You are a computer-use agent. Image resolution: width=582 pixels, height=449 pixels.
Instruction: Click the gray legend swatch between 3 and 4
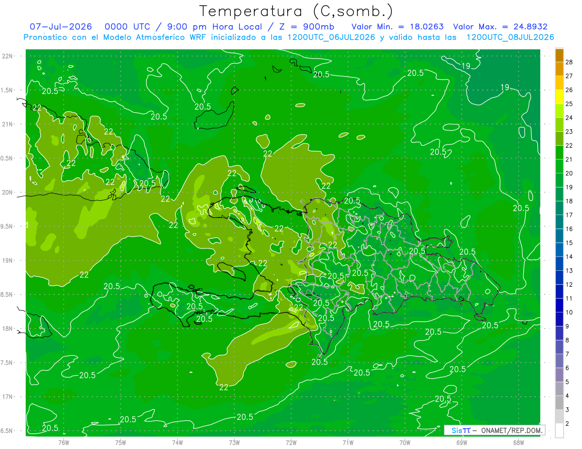[559, 403]
